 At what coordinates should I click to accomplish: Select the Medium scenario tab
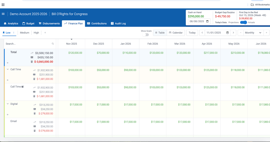pos(25,32)
